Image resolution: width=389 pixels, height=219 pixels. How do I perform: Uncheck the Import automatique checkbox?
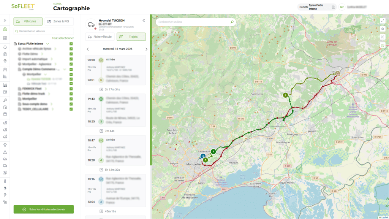pyautogui.click(x=71, y=59)
